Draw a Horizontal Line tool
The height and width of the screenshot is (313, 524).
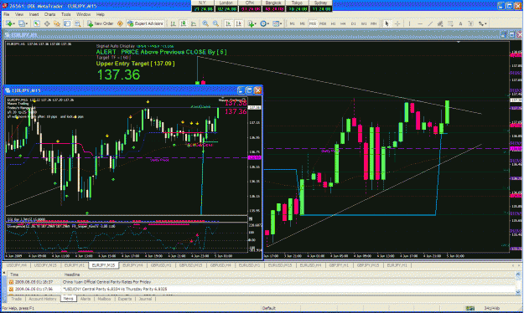coord(420,23)
